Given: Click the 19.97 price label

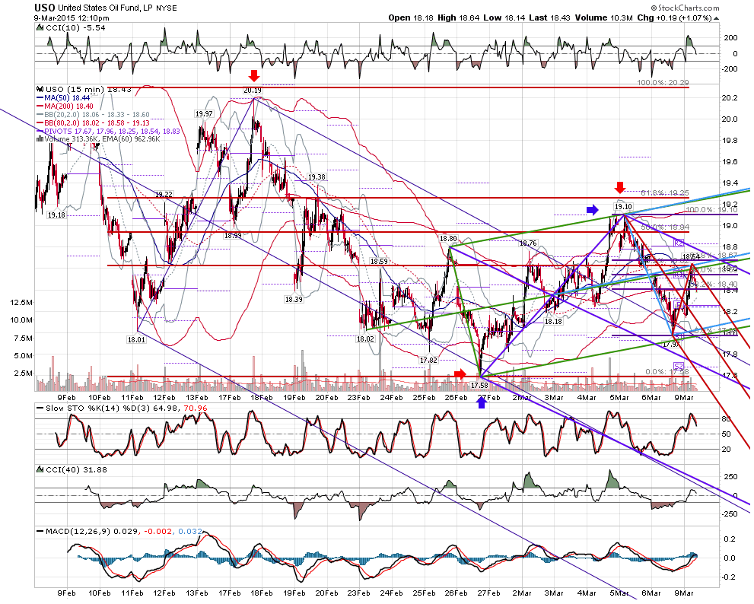Looking at the screenshot, I should (204, 114).
